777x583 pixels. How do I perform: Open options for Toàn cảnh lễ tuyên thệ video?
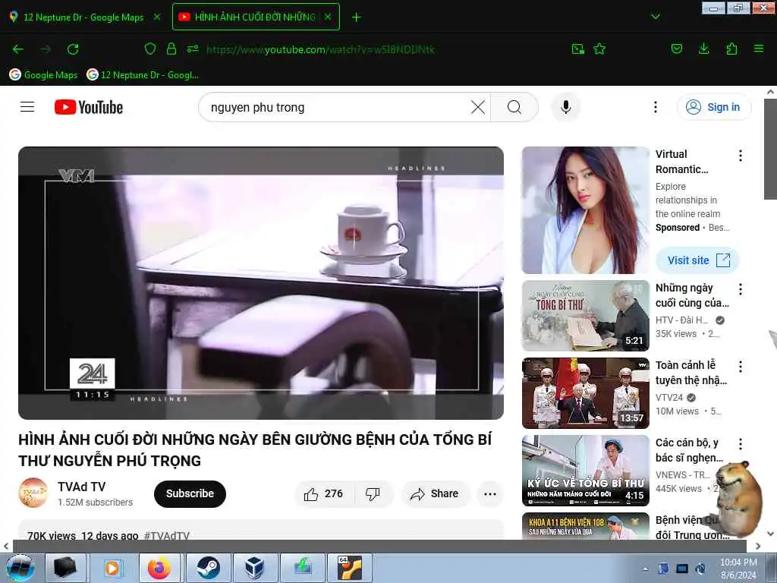[741, 367]
